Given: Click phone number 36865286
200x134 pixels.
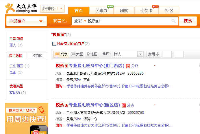Looking at the screenshot, I should pyautogui.click(x=136, y=73).
